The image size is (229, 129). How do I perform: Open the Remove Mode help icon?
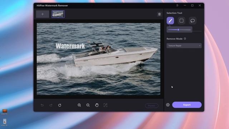click(x=185, y=39)
